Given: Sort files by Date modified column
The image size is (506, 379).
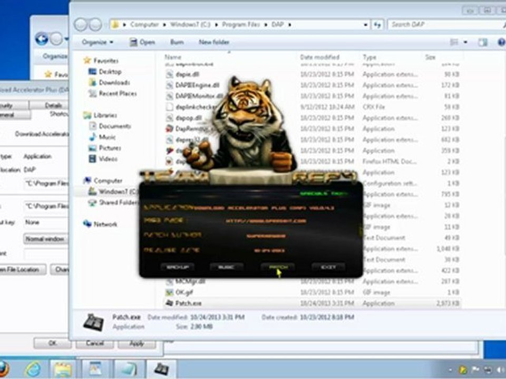Looking at the screenshot, I should 319,57.
